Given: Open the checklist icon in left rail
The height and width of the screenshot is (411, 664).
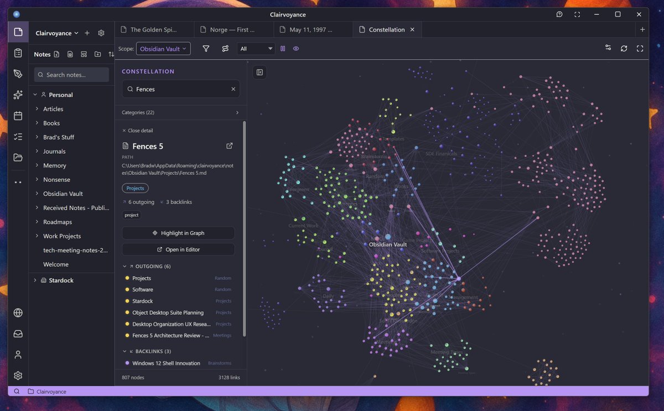Looking at the screenshot, I should (x=18, y=137).
